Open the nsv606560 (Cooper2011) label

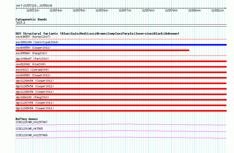tap(33, 75)
